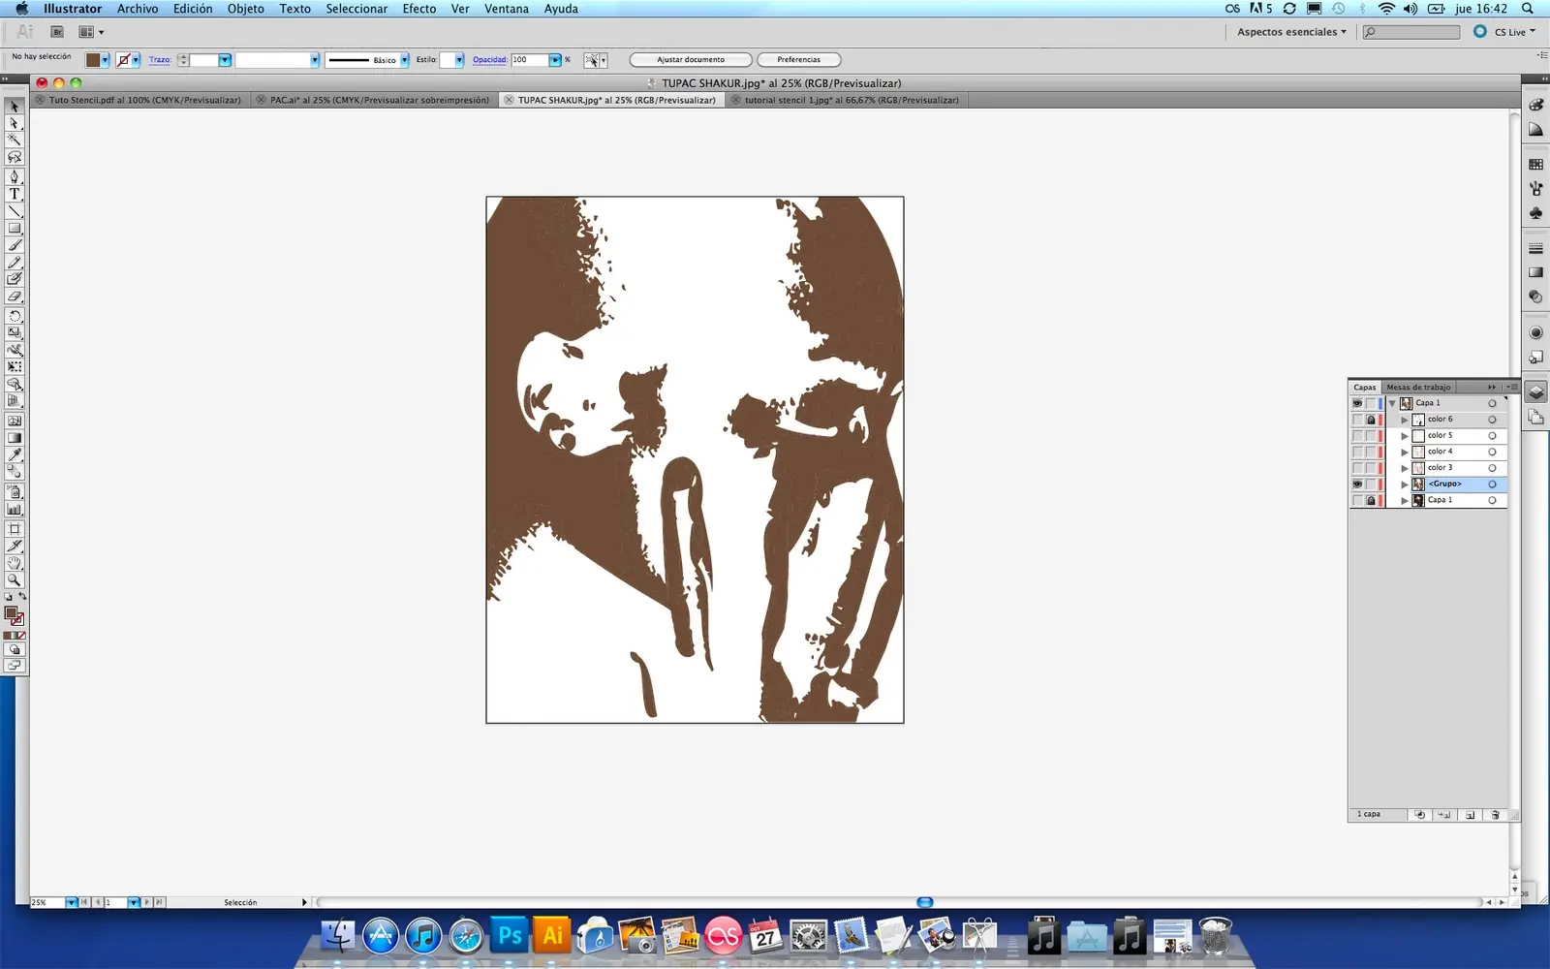Switch to Tuto Stencil.pdf document tab
Viewport: 1550px width, 969px height.
click(139, 100)
